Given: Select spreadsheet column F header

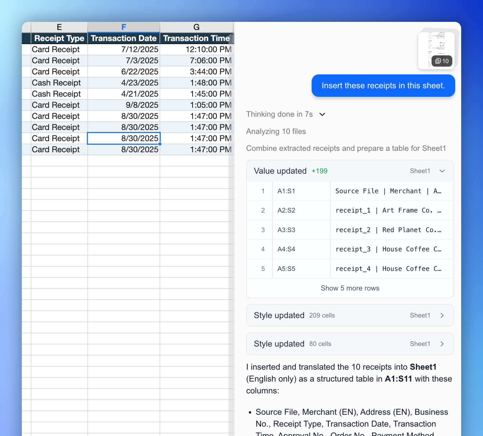Looking at the screenshot, I should click(123, 27).
